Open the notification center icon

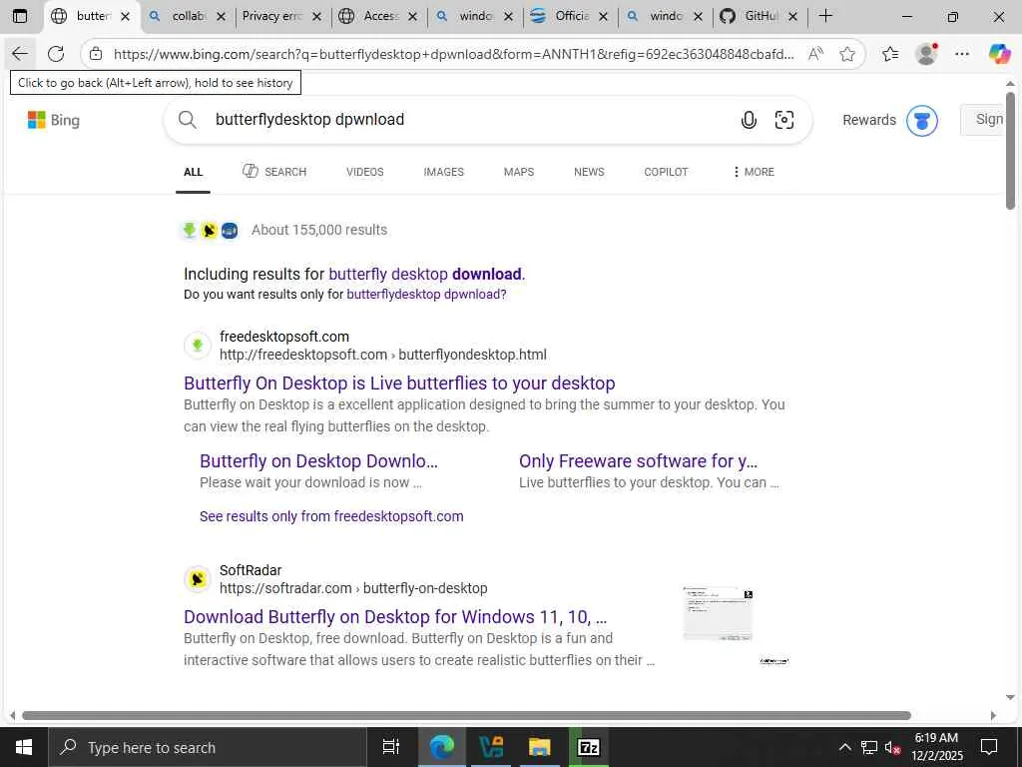tap(989, 747)
